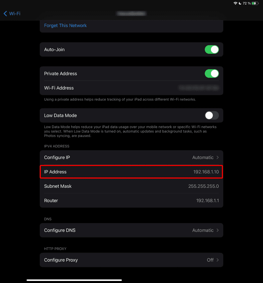Screen dimensions: 263x283
Task: Tap the Do Not Disturb moon icon
Action: (240, 3)
